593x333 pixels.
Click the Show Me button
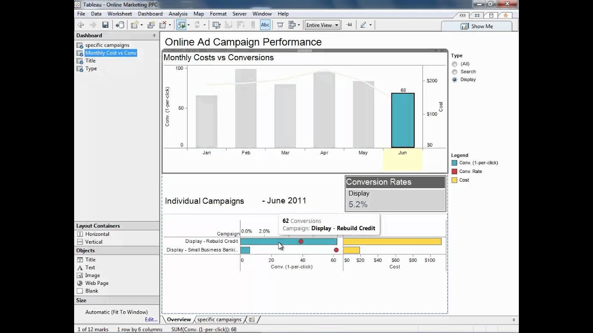click(477, 26)
